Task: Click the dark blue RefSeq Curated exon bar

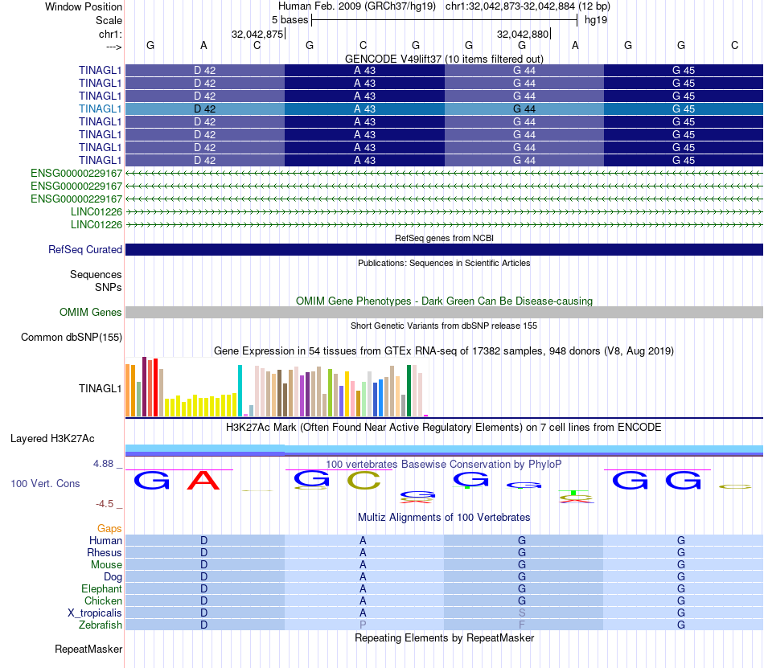Action: (444, 249)
